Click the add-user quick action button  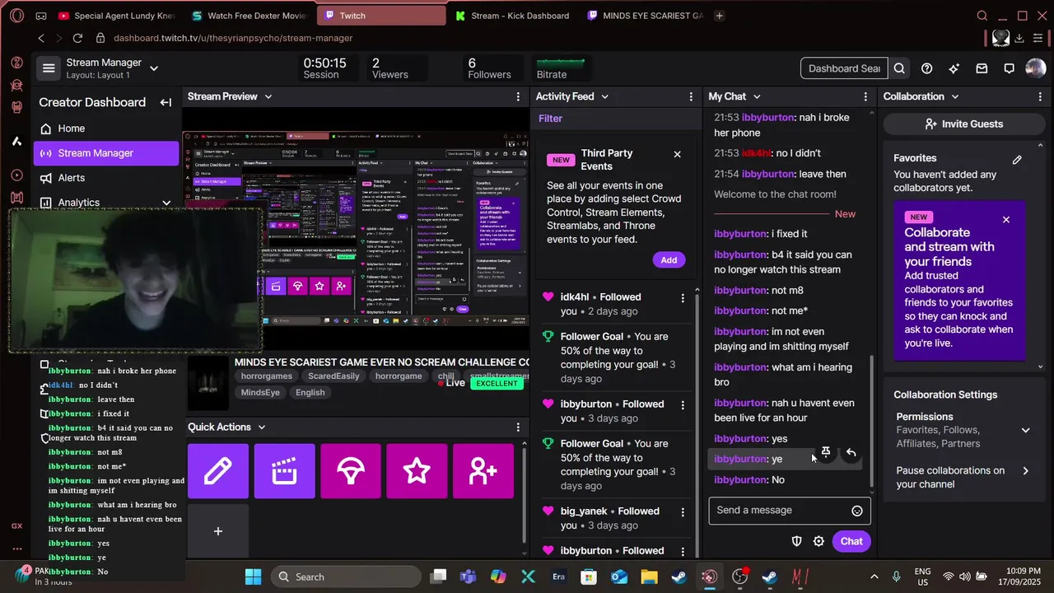coord(483,471)
